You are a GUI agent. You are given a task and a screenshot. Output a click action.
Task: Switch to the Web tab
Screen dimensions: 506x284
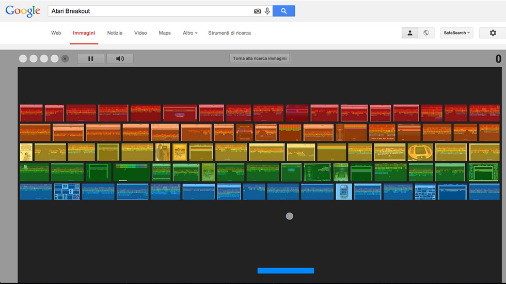(x=56, y=33)
